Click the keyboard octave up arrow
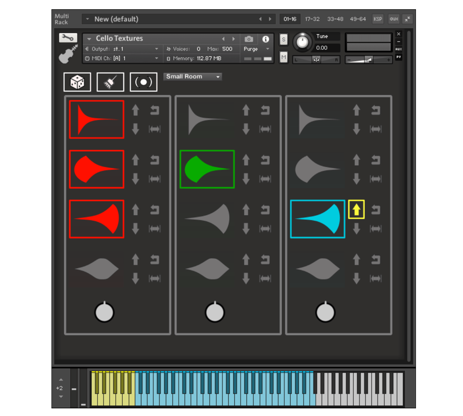Screen dimensions: 463x416 (x=61, y=380)
